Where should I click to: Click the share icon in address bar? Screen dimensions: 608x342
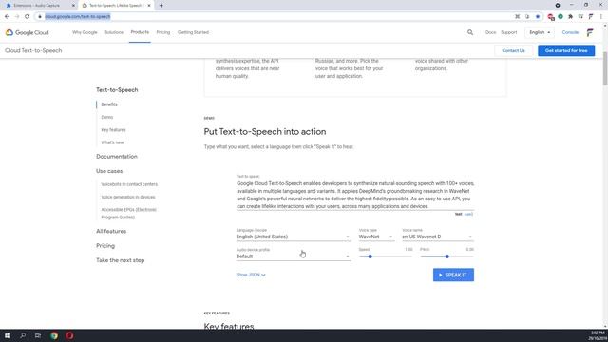click(527, 17)
